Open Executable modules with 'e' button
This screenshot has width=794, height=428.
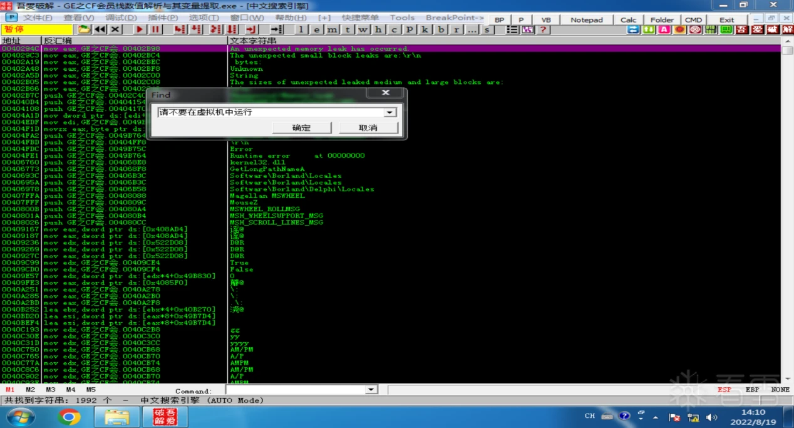[x=317, y=29]
